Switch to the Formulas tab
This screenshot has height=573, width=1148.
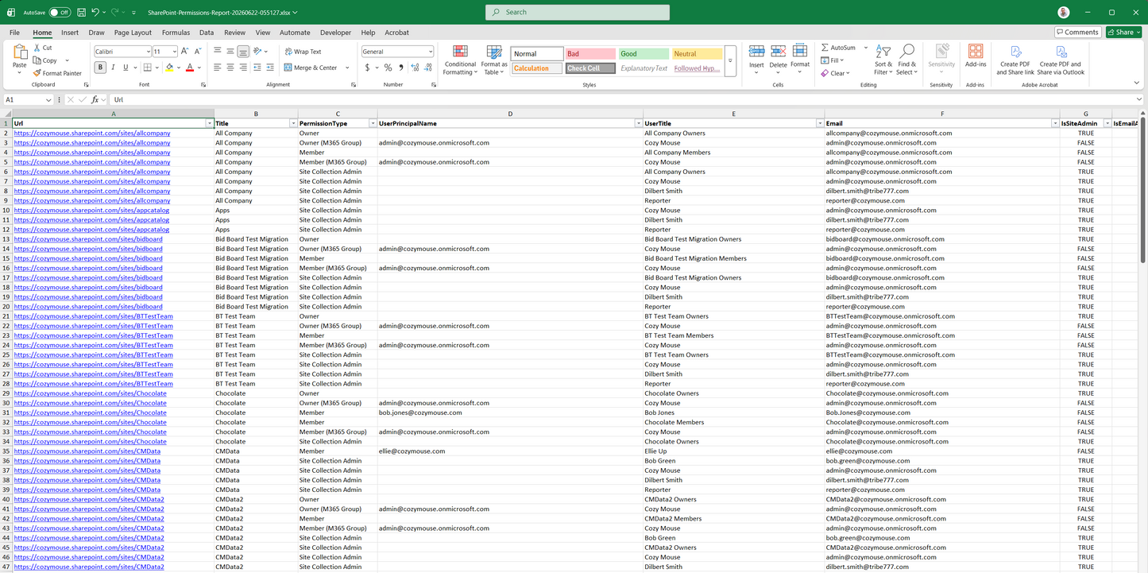[176, 33]
